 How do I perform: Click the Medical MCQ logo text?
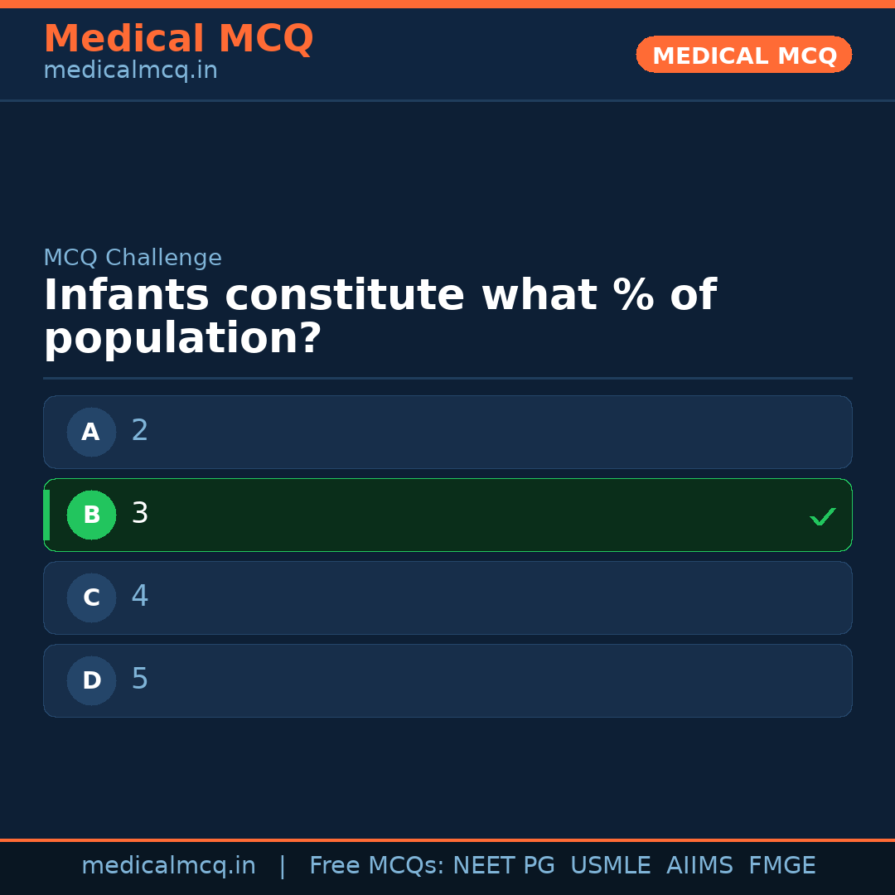178,39
